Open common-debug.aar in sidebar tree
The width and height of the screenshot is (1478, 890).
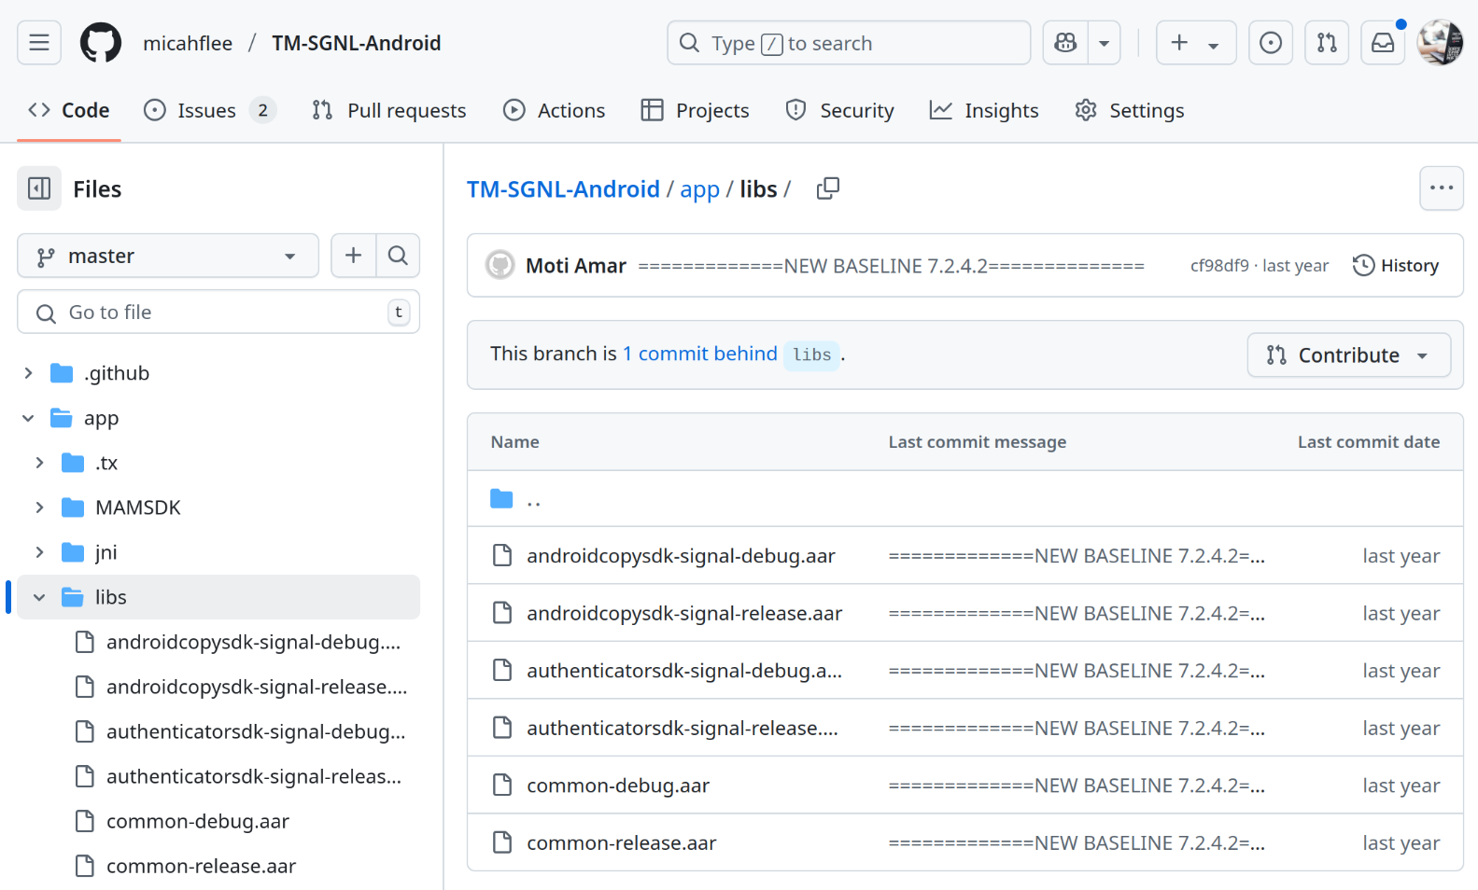tap(198, 821)
